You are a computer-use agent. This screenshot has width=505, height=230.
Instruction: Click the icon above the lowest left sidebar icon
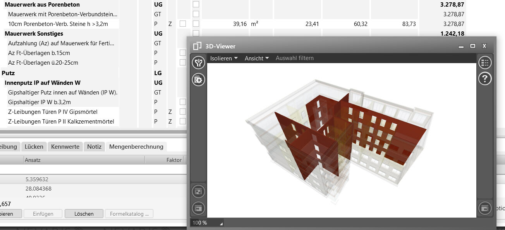tap(198, 191)
